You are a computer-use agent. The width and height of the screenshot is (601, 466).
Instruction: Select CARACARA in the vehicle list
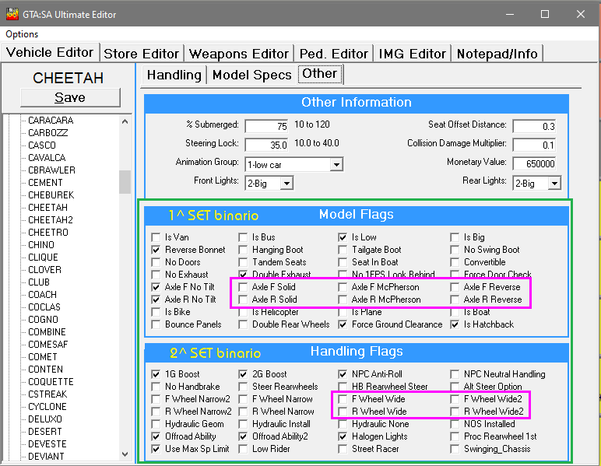(51, 121)
